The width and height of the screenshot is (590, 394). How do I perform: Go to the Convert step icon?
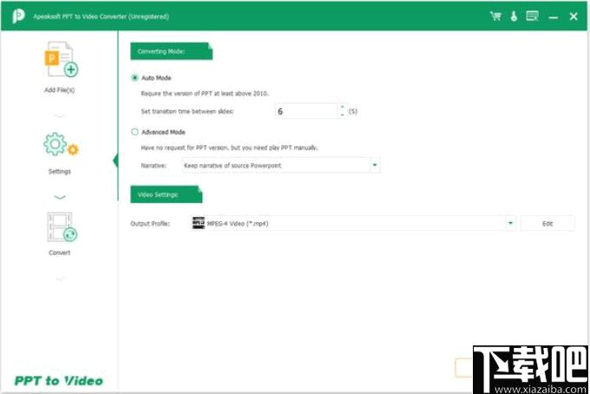(62, 227)
